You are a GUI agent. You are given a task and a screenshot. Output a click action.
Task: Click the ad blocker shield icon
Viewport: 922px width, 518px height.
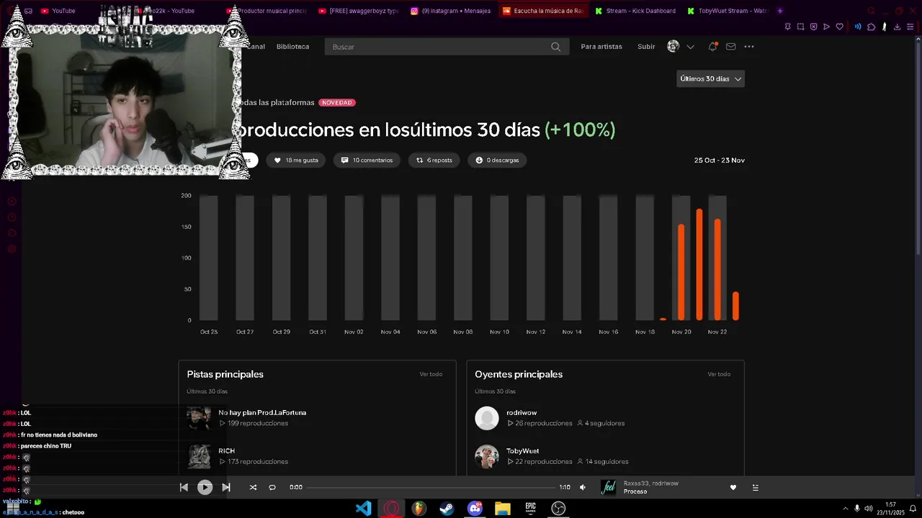tap(813, 27)
